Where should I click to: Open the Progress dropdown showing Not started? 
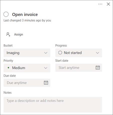(x=79, y=53)
